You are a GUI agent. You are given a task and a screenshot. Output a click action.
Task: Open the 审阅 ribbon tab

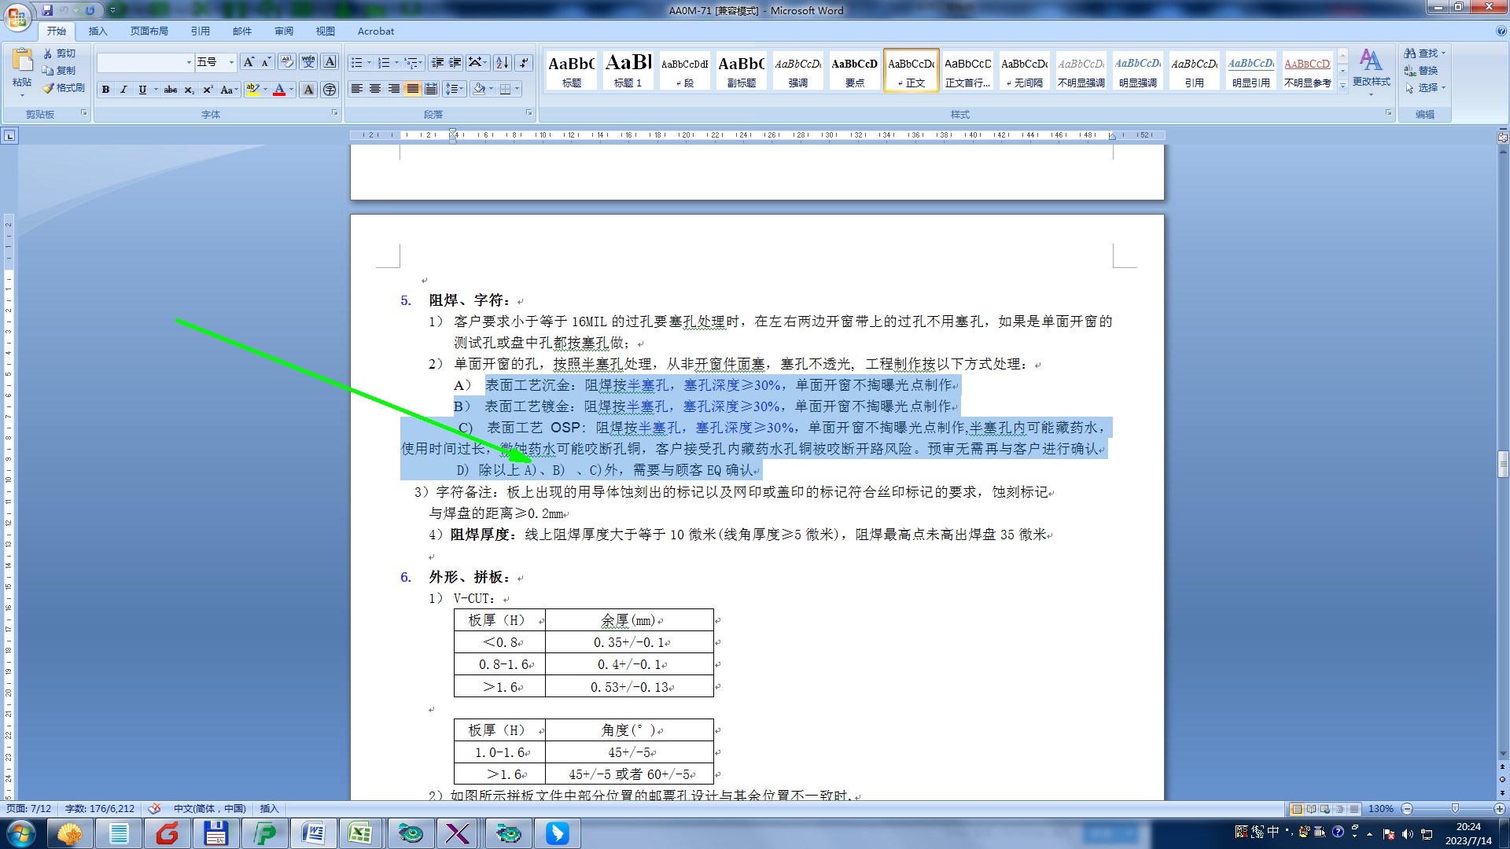coord(284,31)
